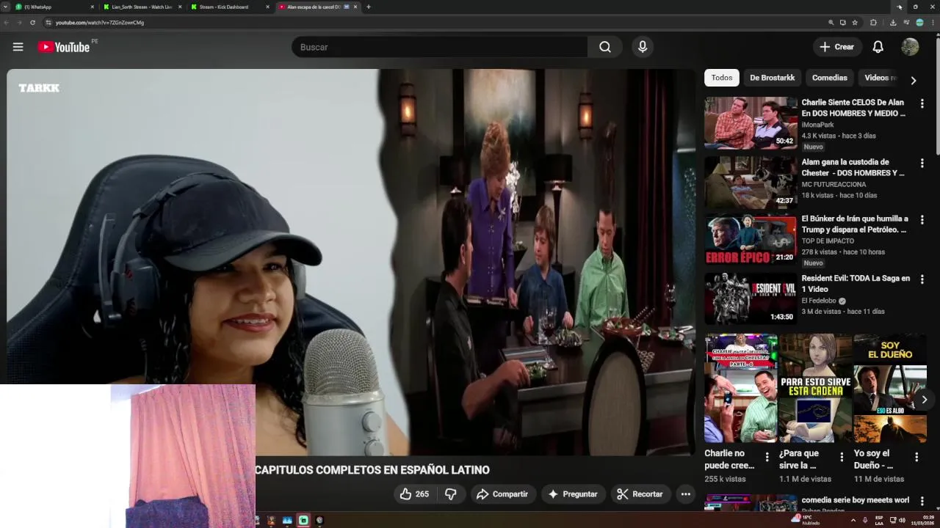Image resolution: width=940 pixels, height=528 pixels.
Task: Open a new browser tab
Action: pyautogui.click(x=369, y=7)
